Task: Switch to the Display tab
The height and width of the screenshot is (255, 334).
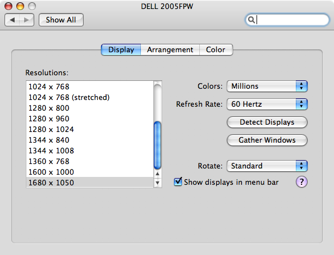Action: [x=121, y=49]
